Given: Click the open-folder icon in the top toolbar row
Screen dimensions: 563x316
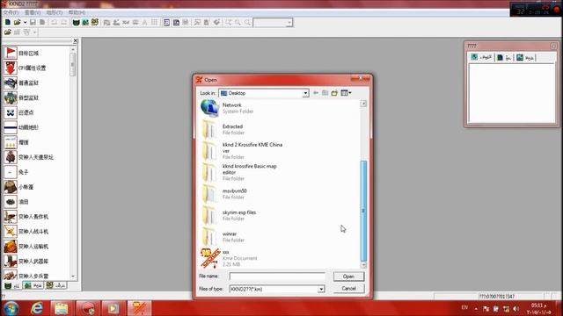Looking at the screenshot, I should [x=17, y=22].
